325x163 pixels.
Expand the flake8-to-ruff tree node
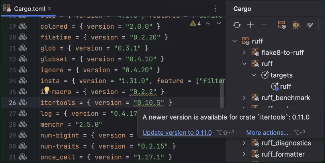(244, 52)
